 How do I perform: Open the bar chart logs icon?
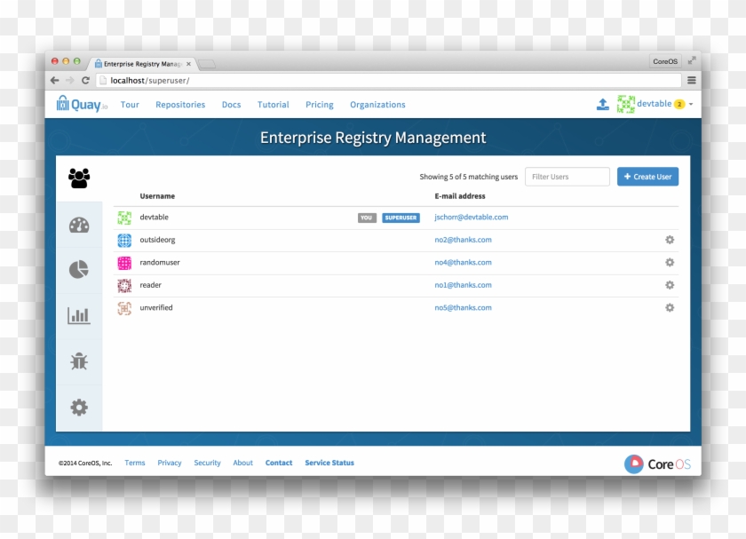click(78, 315)
